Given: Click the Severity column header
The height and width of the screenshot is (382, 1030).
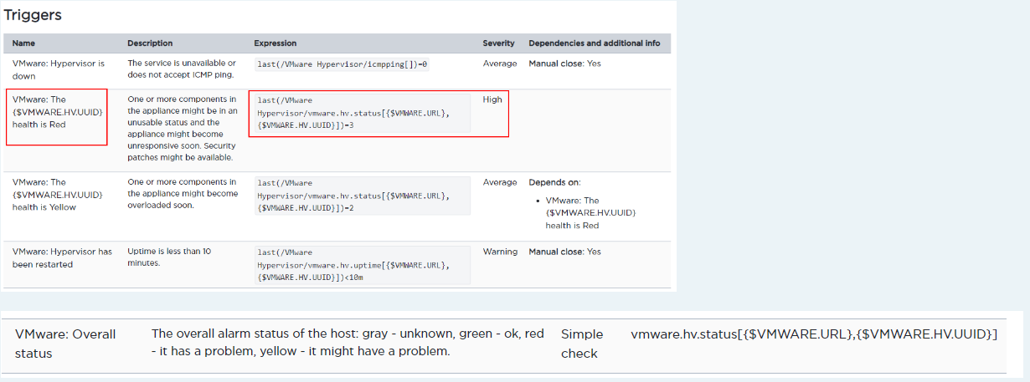Looking at the screenshot, I should 498,43.
